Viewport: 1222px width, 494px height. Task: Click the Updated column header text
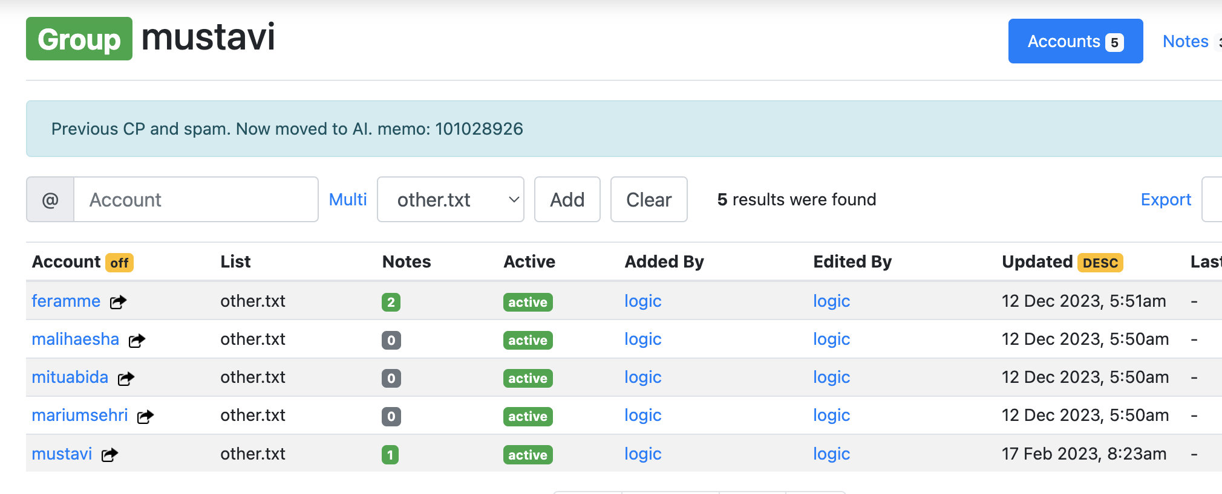(x=1037, y=261)
